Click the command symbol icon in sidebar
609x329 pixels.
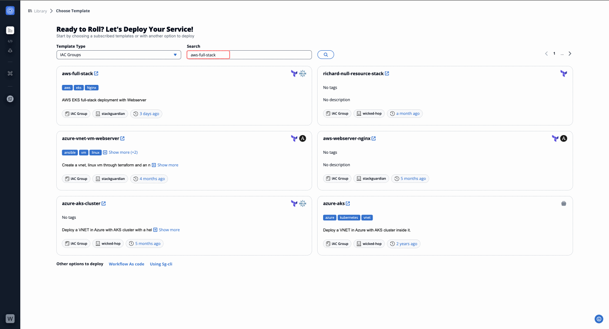tap(10, 73)
